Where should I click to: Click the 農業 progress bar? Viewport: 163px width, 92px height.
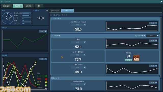click(x=26, y=21)
